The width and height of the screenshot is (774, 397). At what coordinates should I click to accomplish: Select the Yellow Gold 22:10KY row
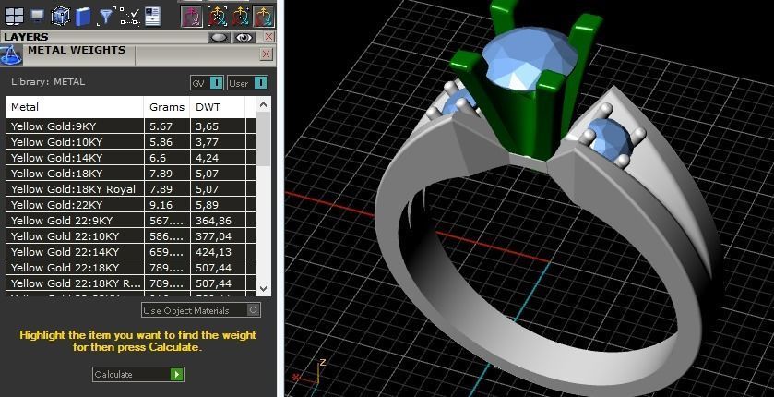[130, 236]
